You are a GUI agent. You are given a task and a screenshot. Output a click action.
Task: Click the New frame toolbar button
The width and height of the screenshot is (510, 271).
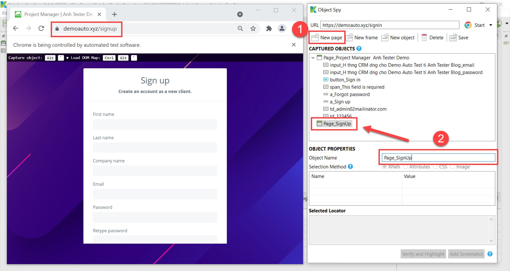point(362,37)
